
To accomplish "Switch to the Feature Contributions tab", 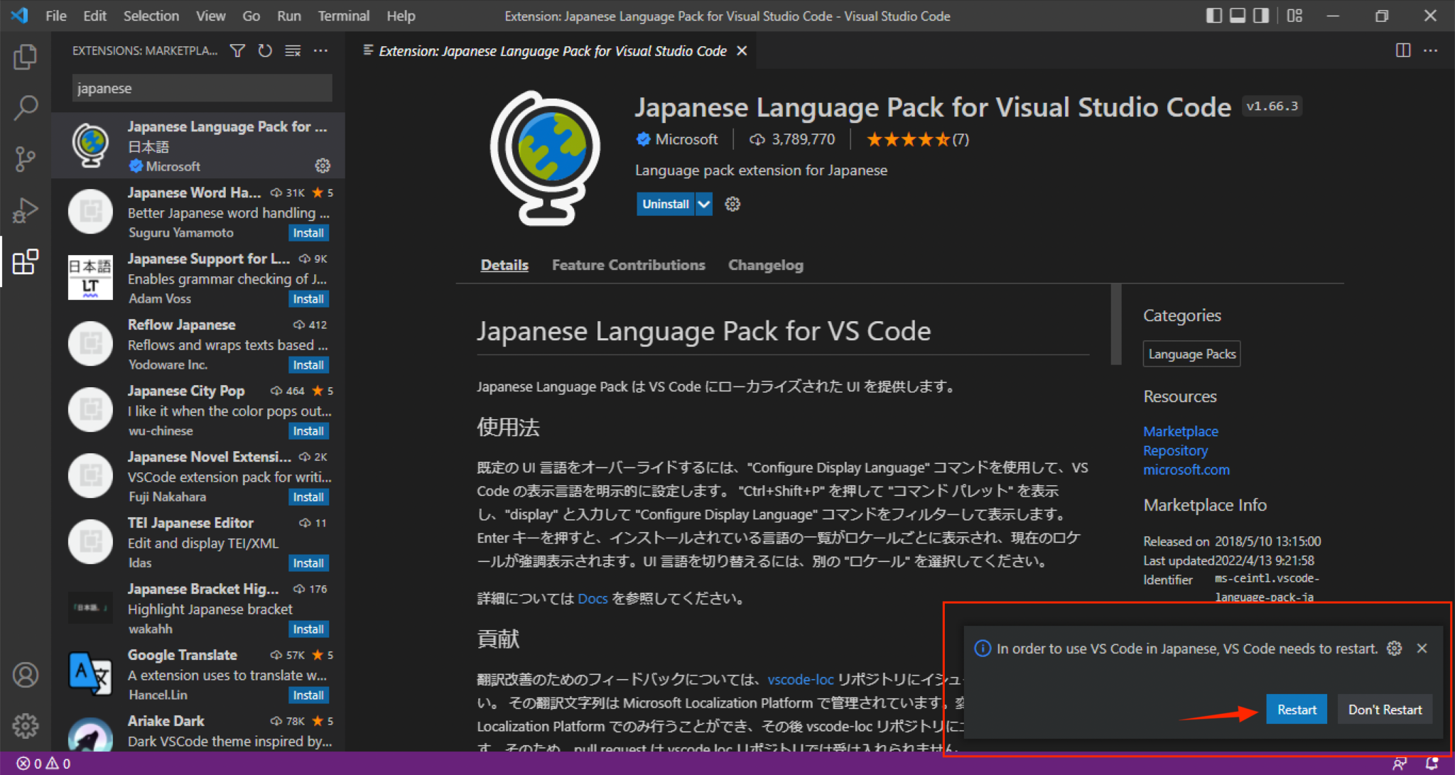I will coord(628,265).
